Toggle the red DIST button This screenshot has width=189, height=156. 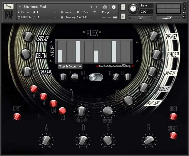pyautogui.click(x=173, y=117)
